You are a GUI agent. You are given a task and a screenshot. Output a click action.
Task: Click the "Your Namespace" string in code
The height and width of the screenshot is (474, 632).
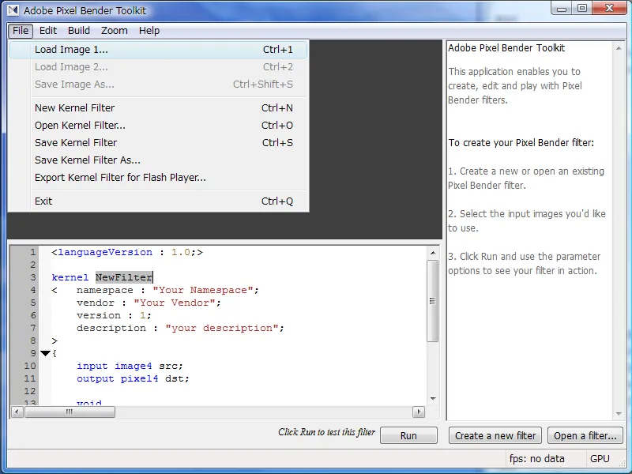[203, 290]
